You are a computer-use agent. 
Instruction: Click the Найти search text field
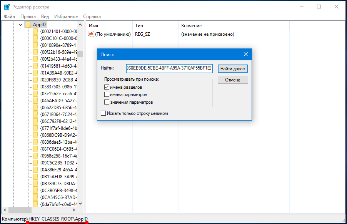[x=169, y=68]
